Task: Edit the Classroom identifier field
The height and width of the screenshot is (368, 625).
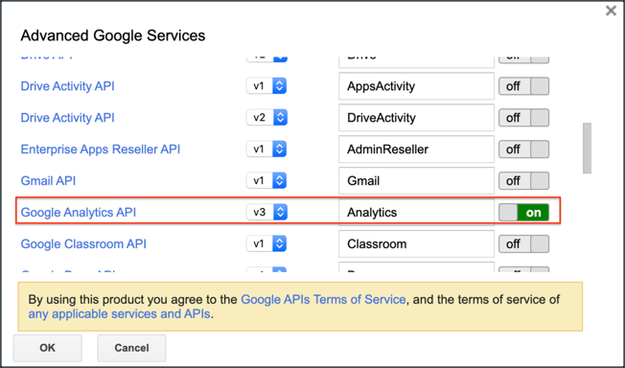Action: 417,243
